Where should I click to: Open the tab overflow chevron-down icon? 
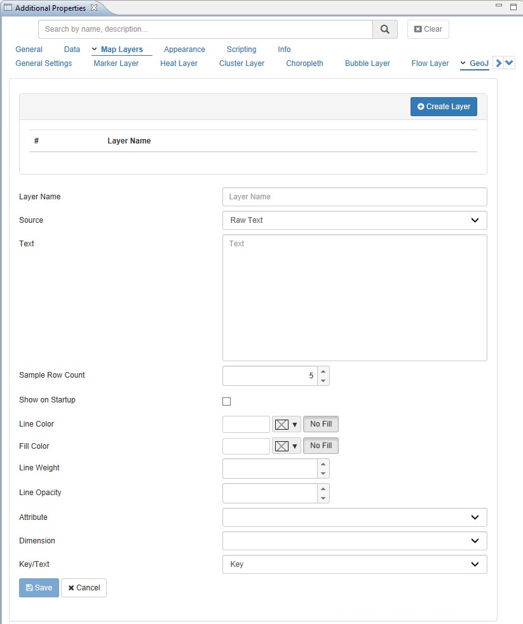point(509,63)
